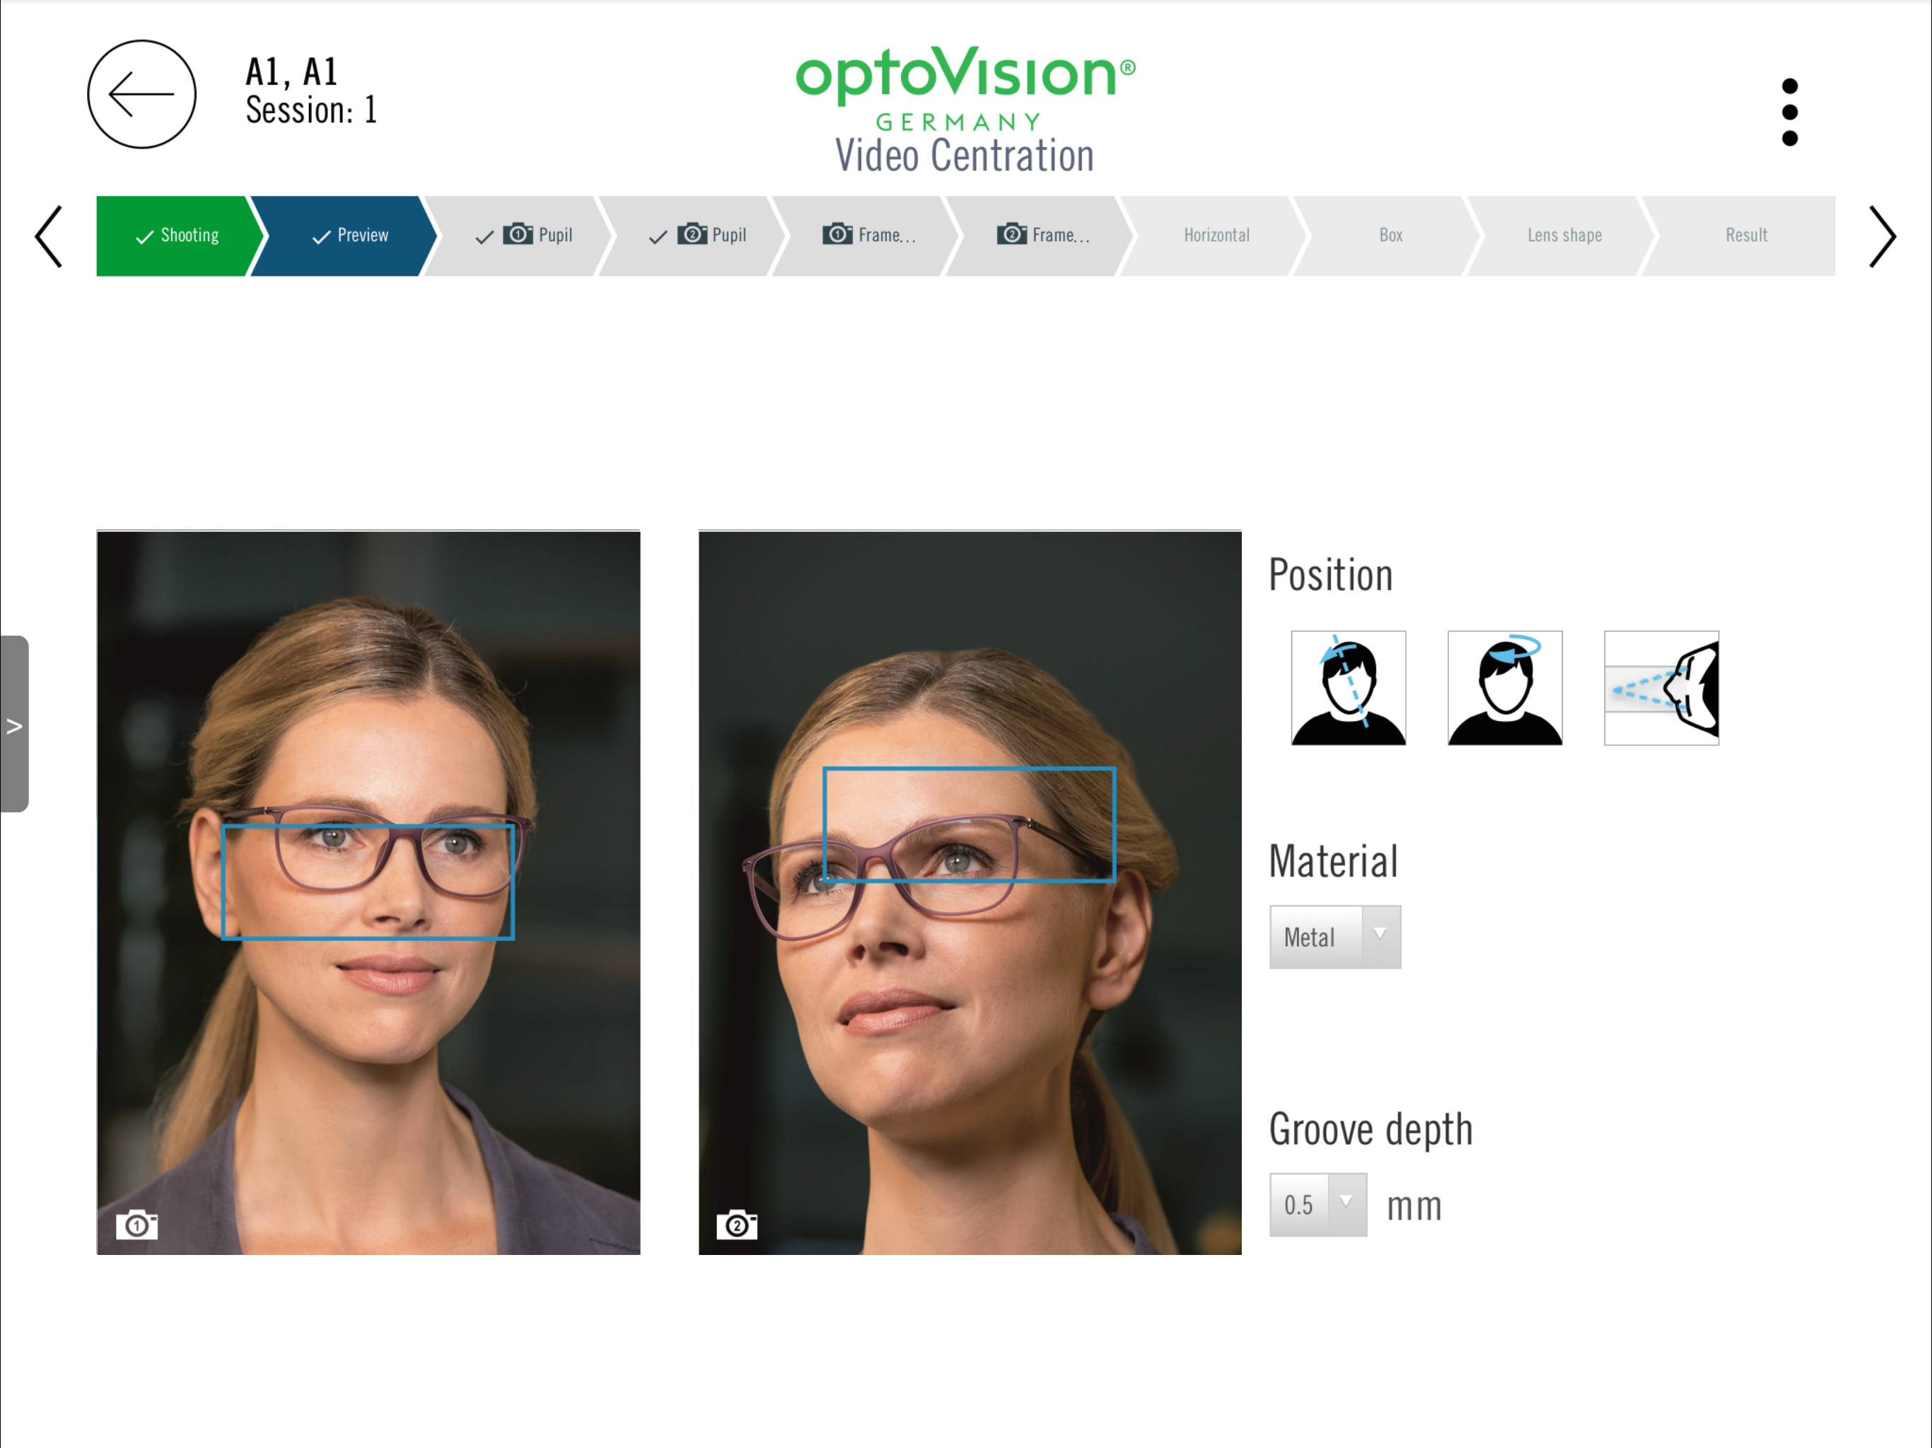The image size is (1932, 1448).
Task: Switch to the Shooting step
Action: 178,236
